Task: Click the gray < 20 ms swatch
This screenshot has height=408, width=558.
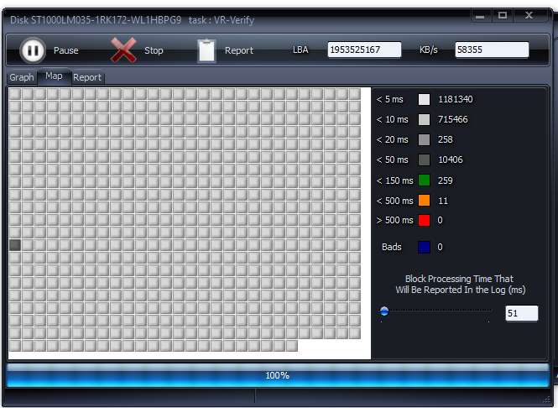Action: pyautogui.click(x=424, y=140)
